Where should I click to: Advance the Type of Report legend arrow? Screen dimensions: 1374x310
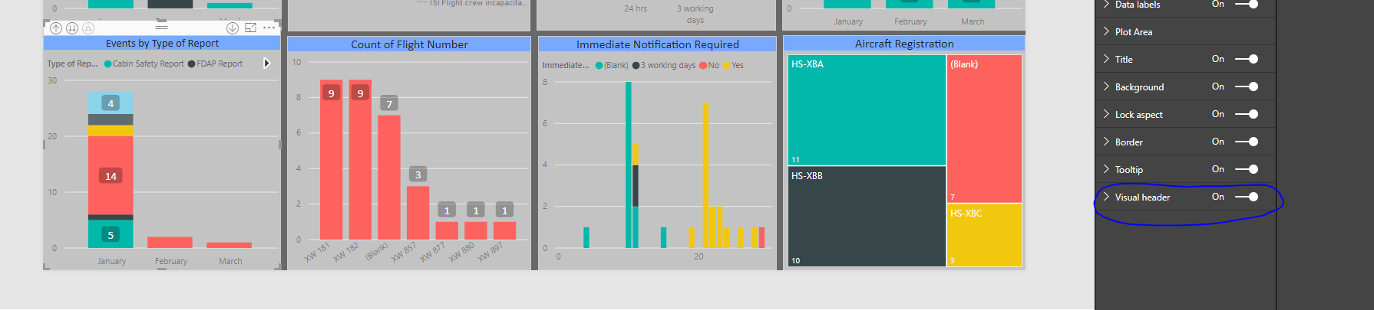point(266,64)
